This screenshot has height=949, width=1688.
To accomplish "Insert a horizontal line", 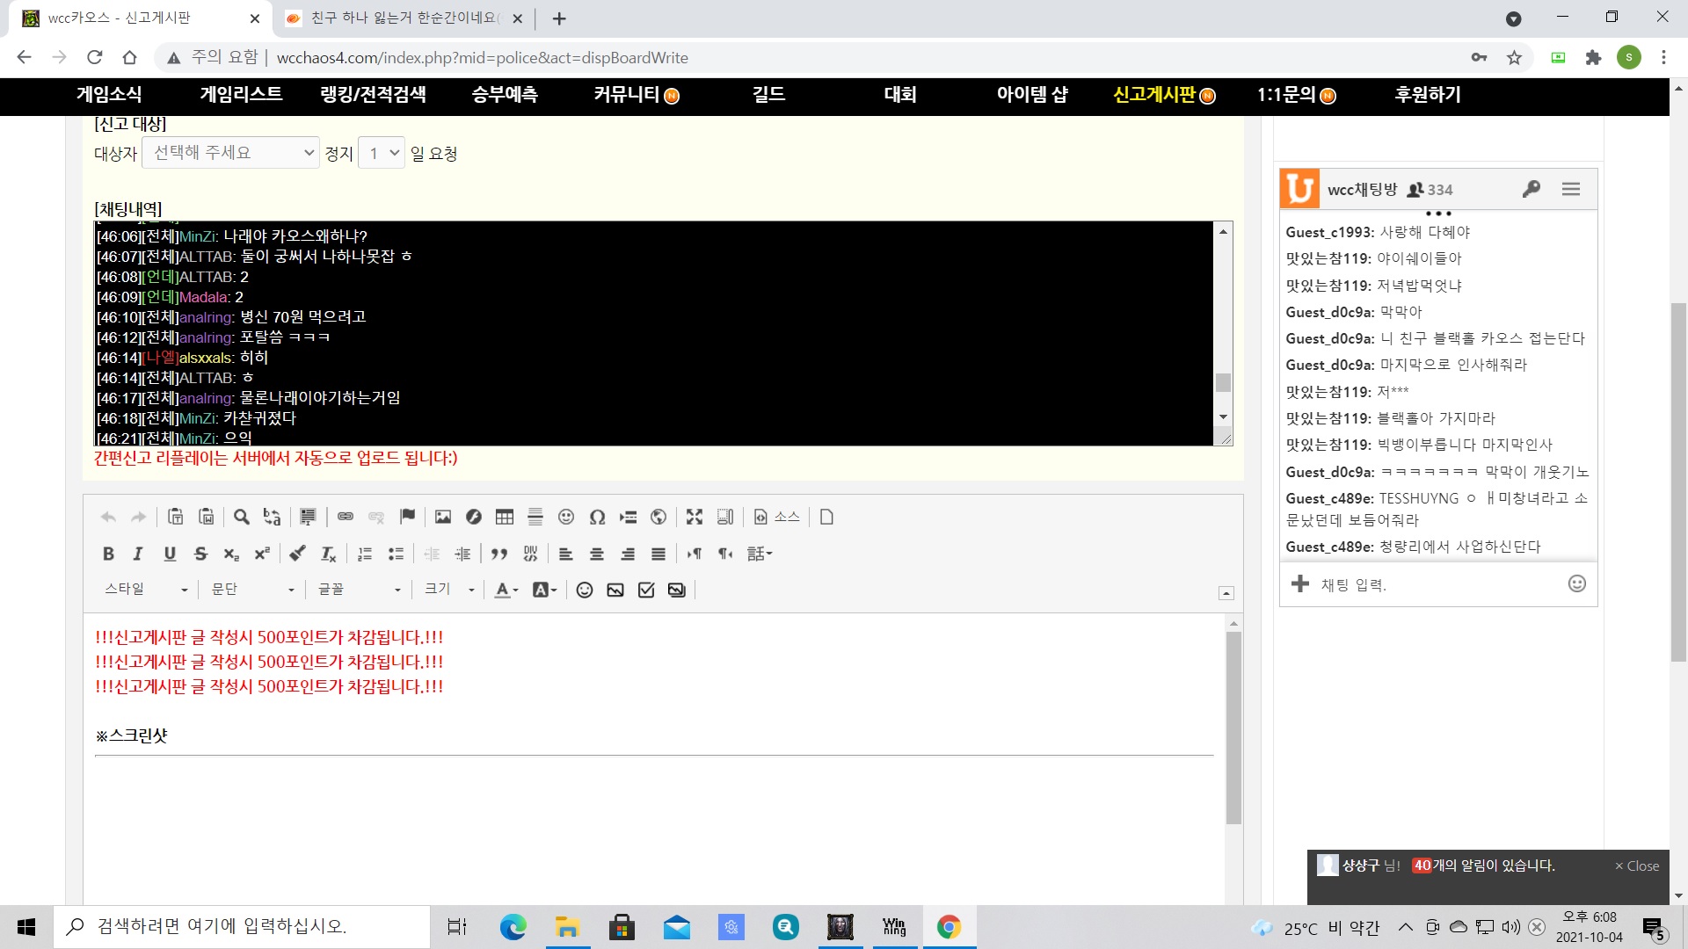I will pyautogui.click(x=535, y=517).
